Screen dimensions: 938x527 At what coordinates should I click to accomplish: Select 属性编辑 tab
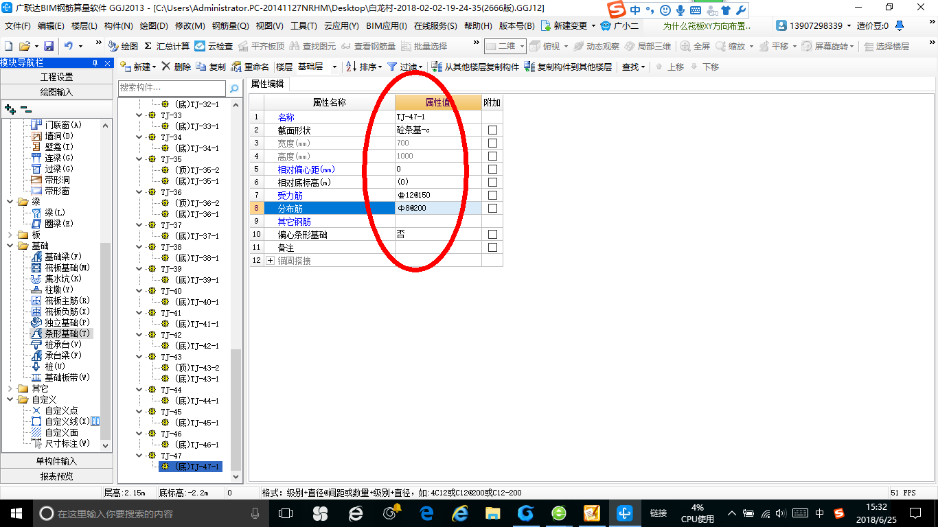[267, 84]
